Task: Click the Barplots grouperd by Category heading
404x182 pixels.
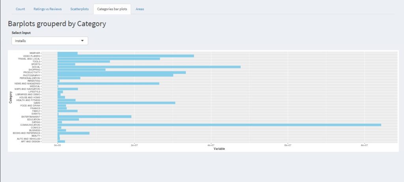Action: click(57, 24)
